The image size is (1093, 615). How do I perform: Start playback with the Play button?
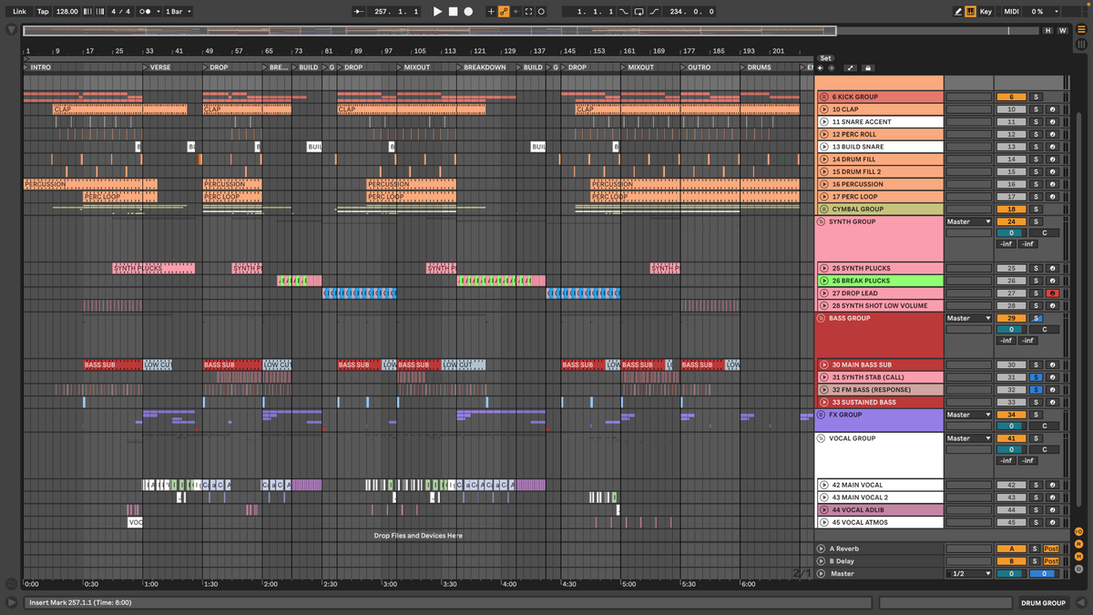click(437, 12)
